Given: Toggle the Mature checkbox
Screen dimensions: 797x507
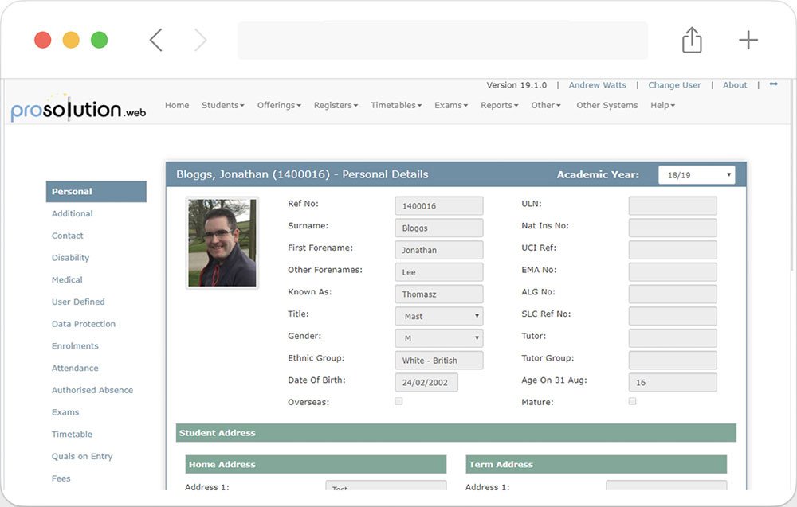Looking at the screenshot, I should (x=632, y=401).
